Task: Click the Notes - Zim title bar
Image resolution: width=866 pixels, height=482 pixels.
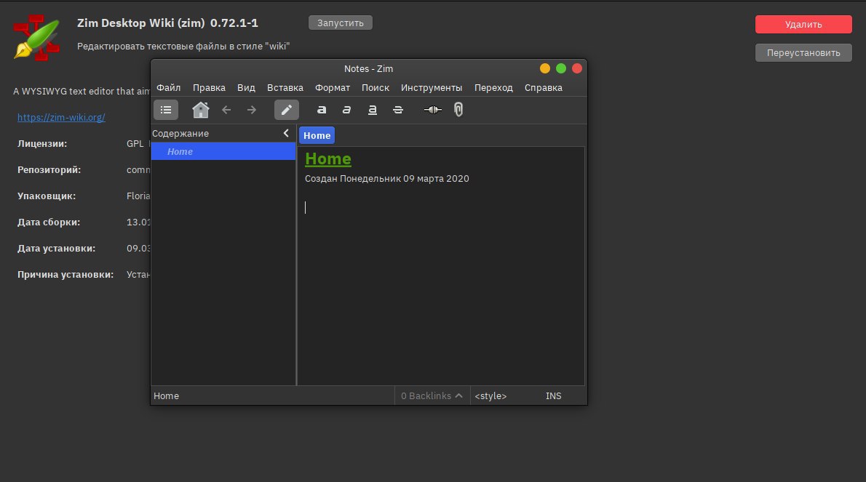Action: pyautogui.click(x=368, y=69)
